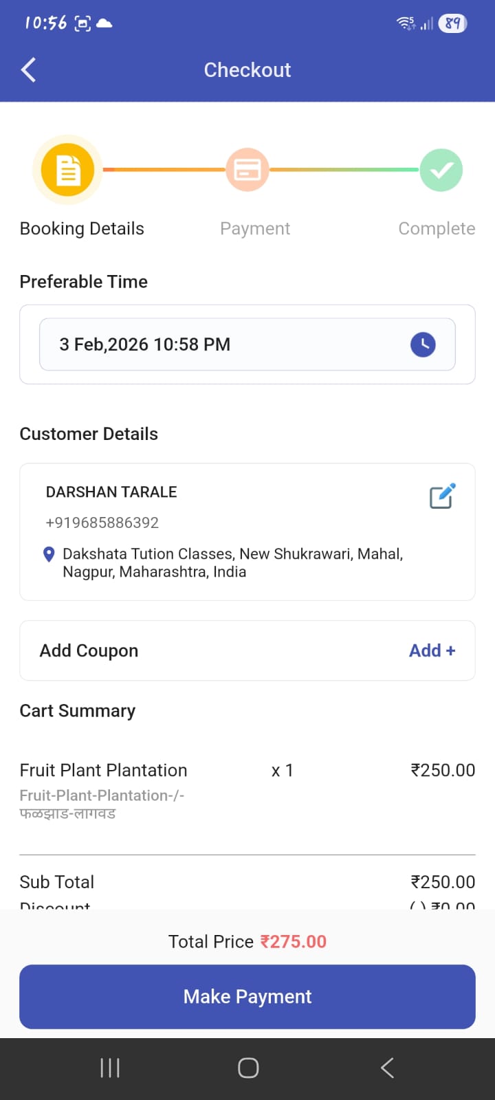Image resolution: width=495 pixels, height=1100 pixels.
Task: Tap the battery indicator in status bar
Action: pyautogui.click(x=452, y=23)
